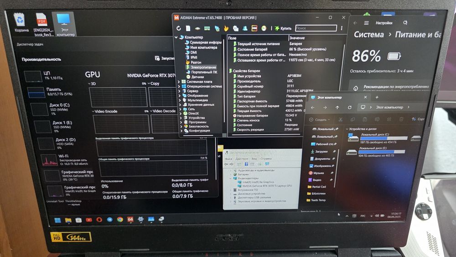
Task: Click the Explorer up-arrow navigation button
Action: (337, 107)
